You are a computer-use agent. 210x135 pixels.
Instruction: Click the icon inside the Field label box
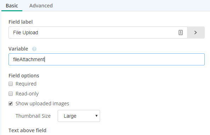pos(181,33)
